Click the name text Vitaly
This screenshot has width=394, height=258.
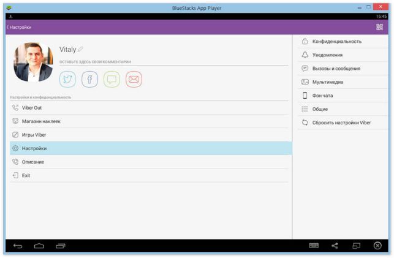(67, 50)
